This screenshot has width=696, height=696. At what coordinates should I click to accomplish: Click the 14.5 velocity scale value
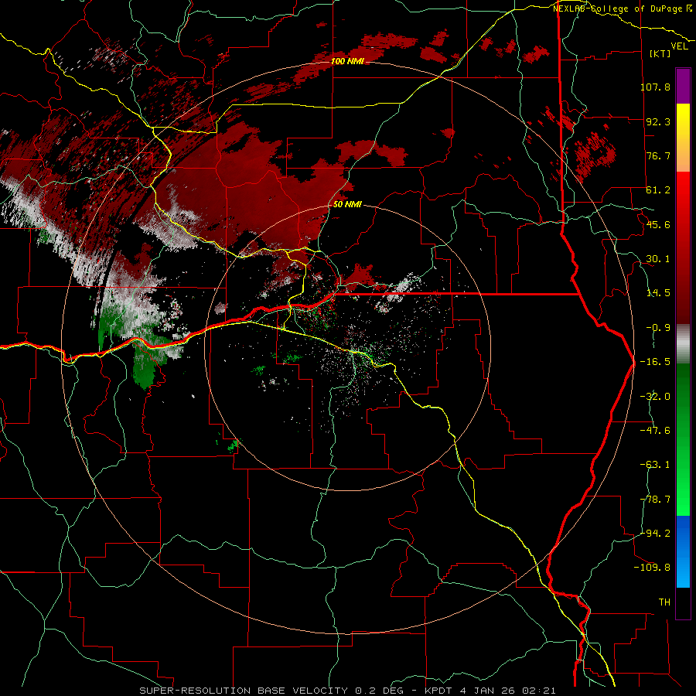click(658, 293)
